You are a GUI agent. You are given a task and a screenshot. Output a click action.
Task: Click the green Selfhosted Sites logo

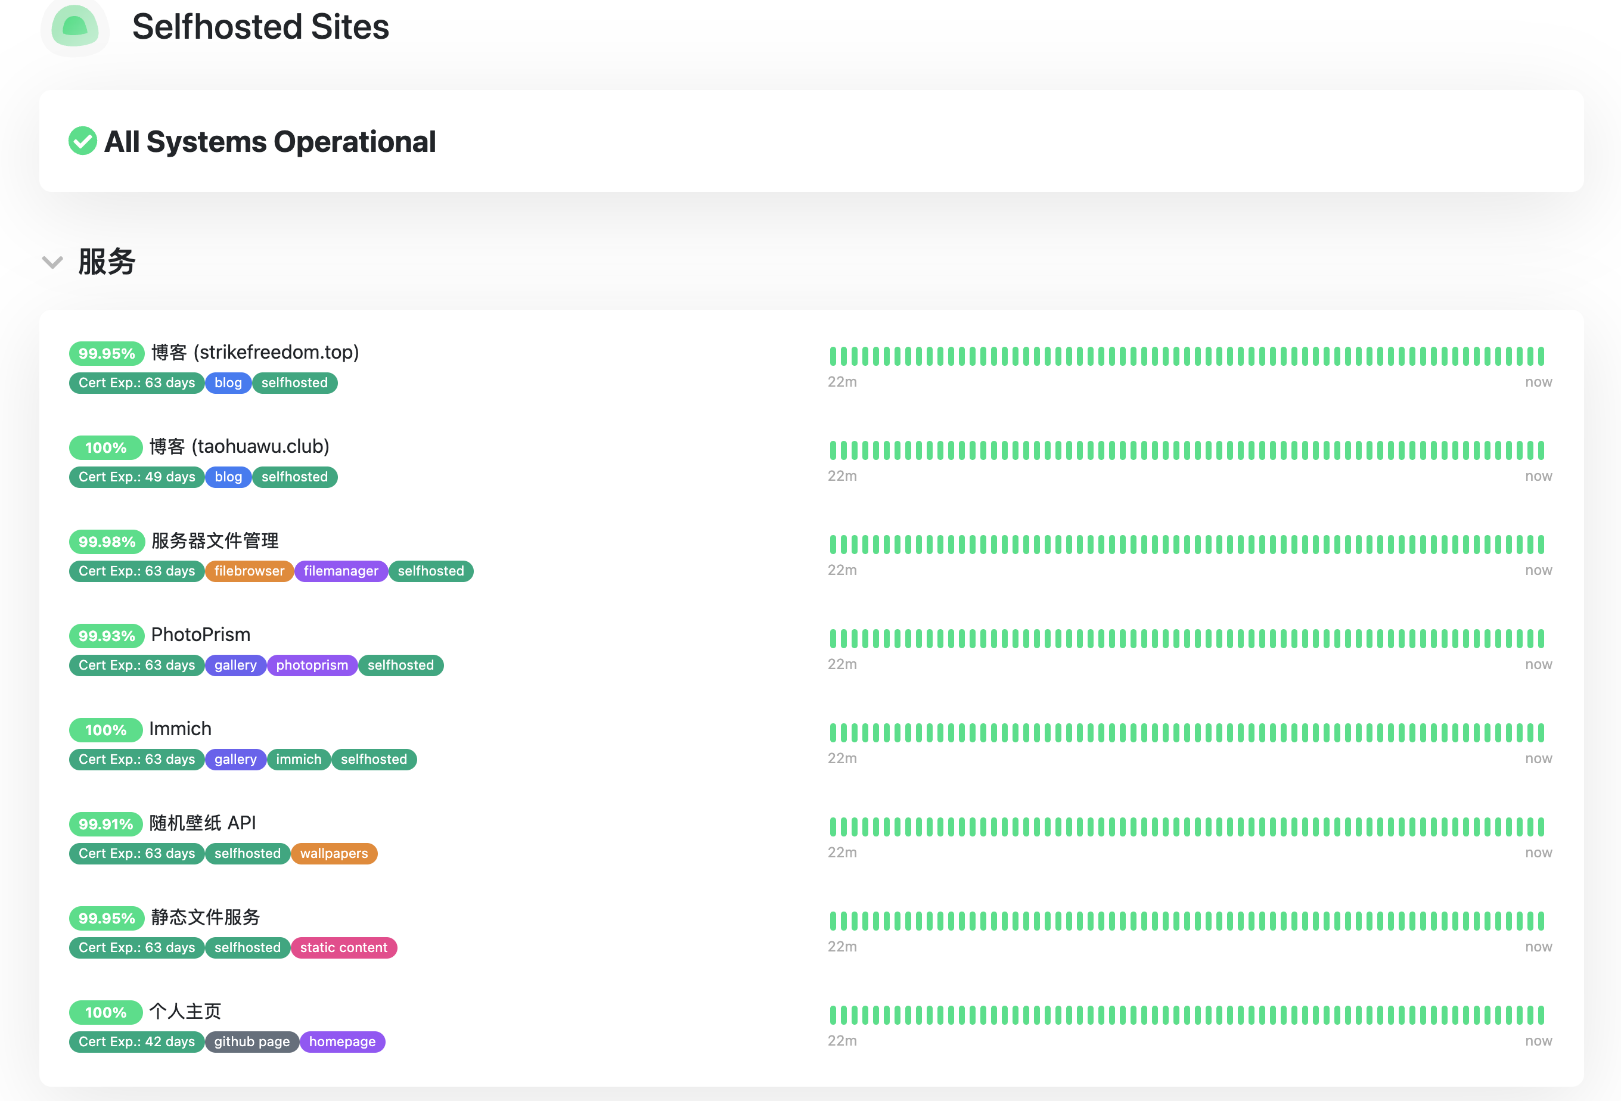coord(74,26)
